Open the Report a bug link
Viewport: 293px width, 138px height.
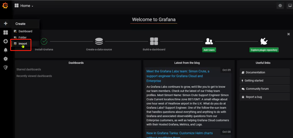pyautogui.click(x=265, y=97)
